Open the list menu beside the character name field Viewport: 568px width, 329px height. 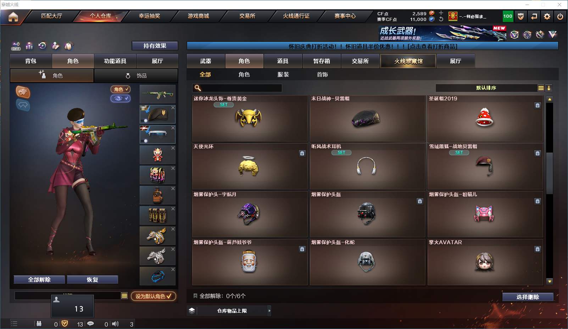click(x=124, y=296)
